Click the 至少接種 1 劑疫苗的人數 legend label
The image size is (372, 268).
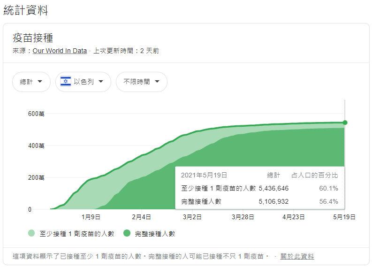click(77, 234)
